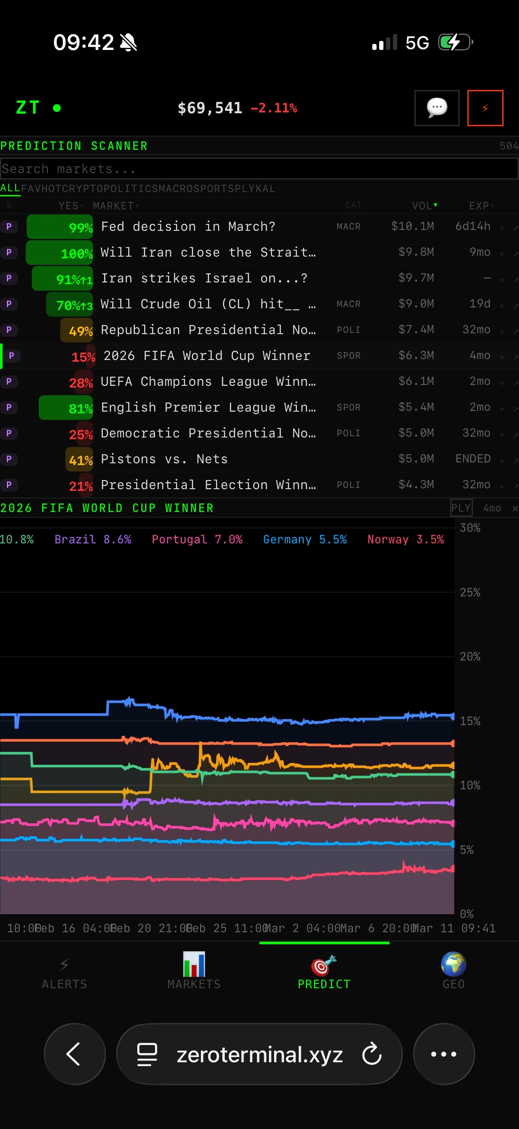Sort by the VOL column header
Viewport: 519px width, 1129px height.
pos(424,205)
